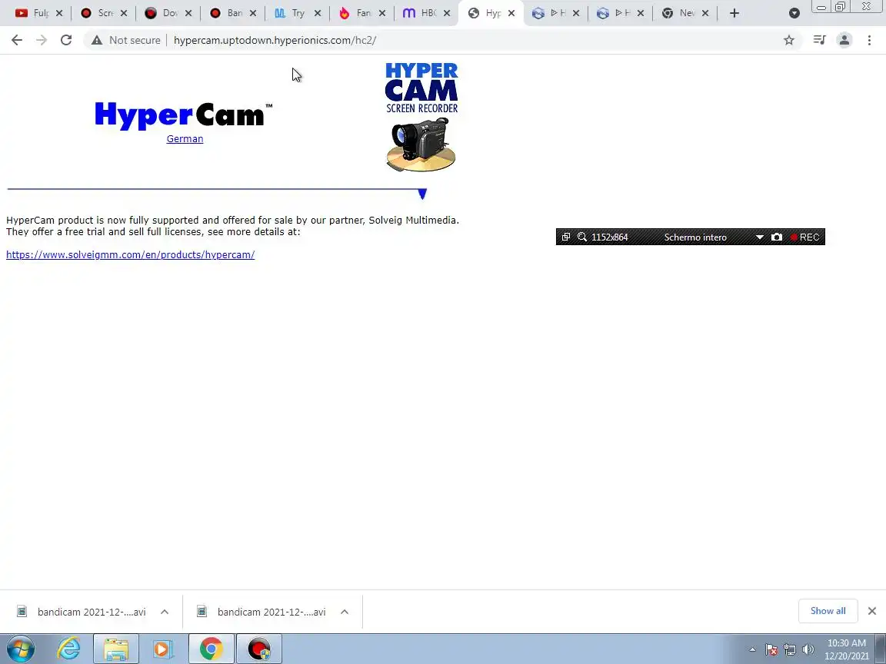886x664 pixels.
Task: Expand second bandicam download options chevron
Action: (345, 612)
